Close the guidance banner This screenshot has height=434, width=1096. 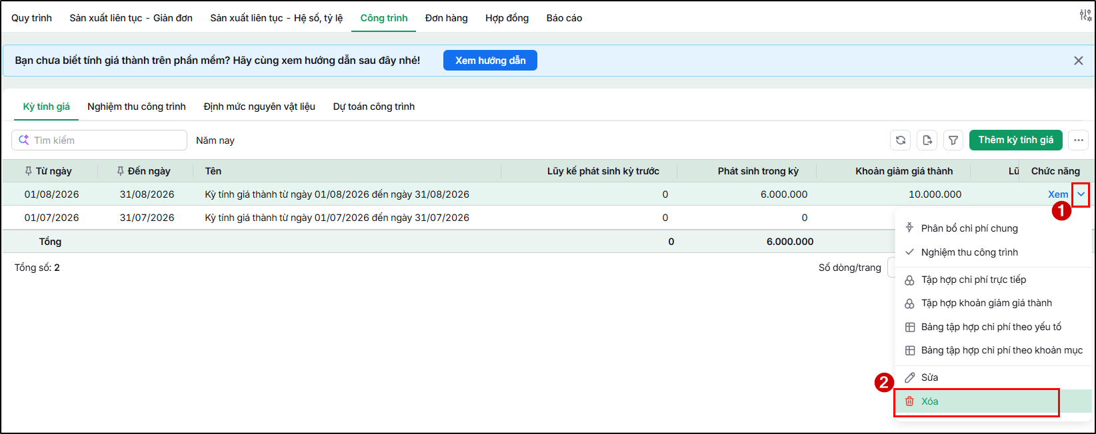pyautogui.click(x=1078, y=61)
